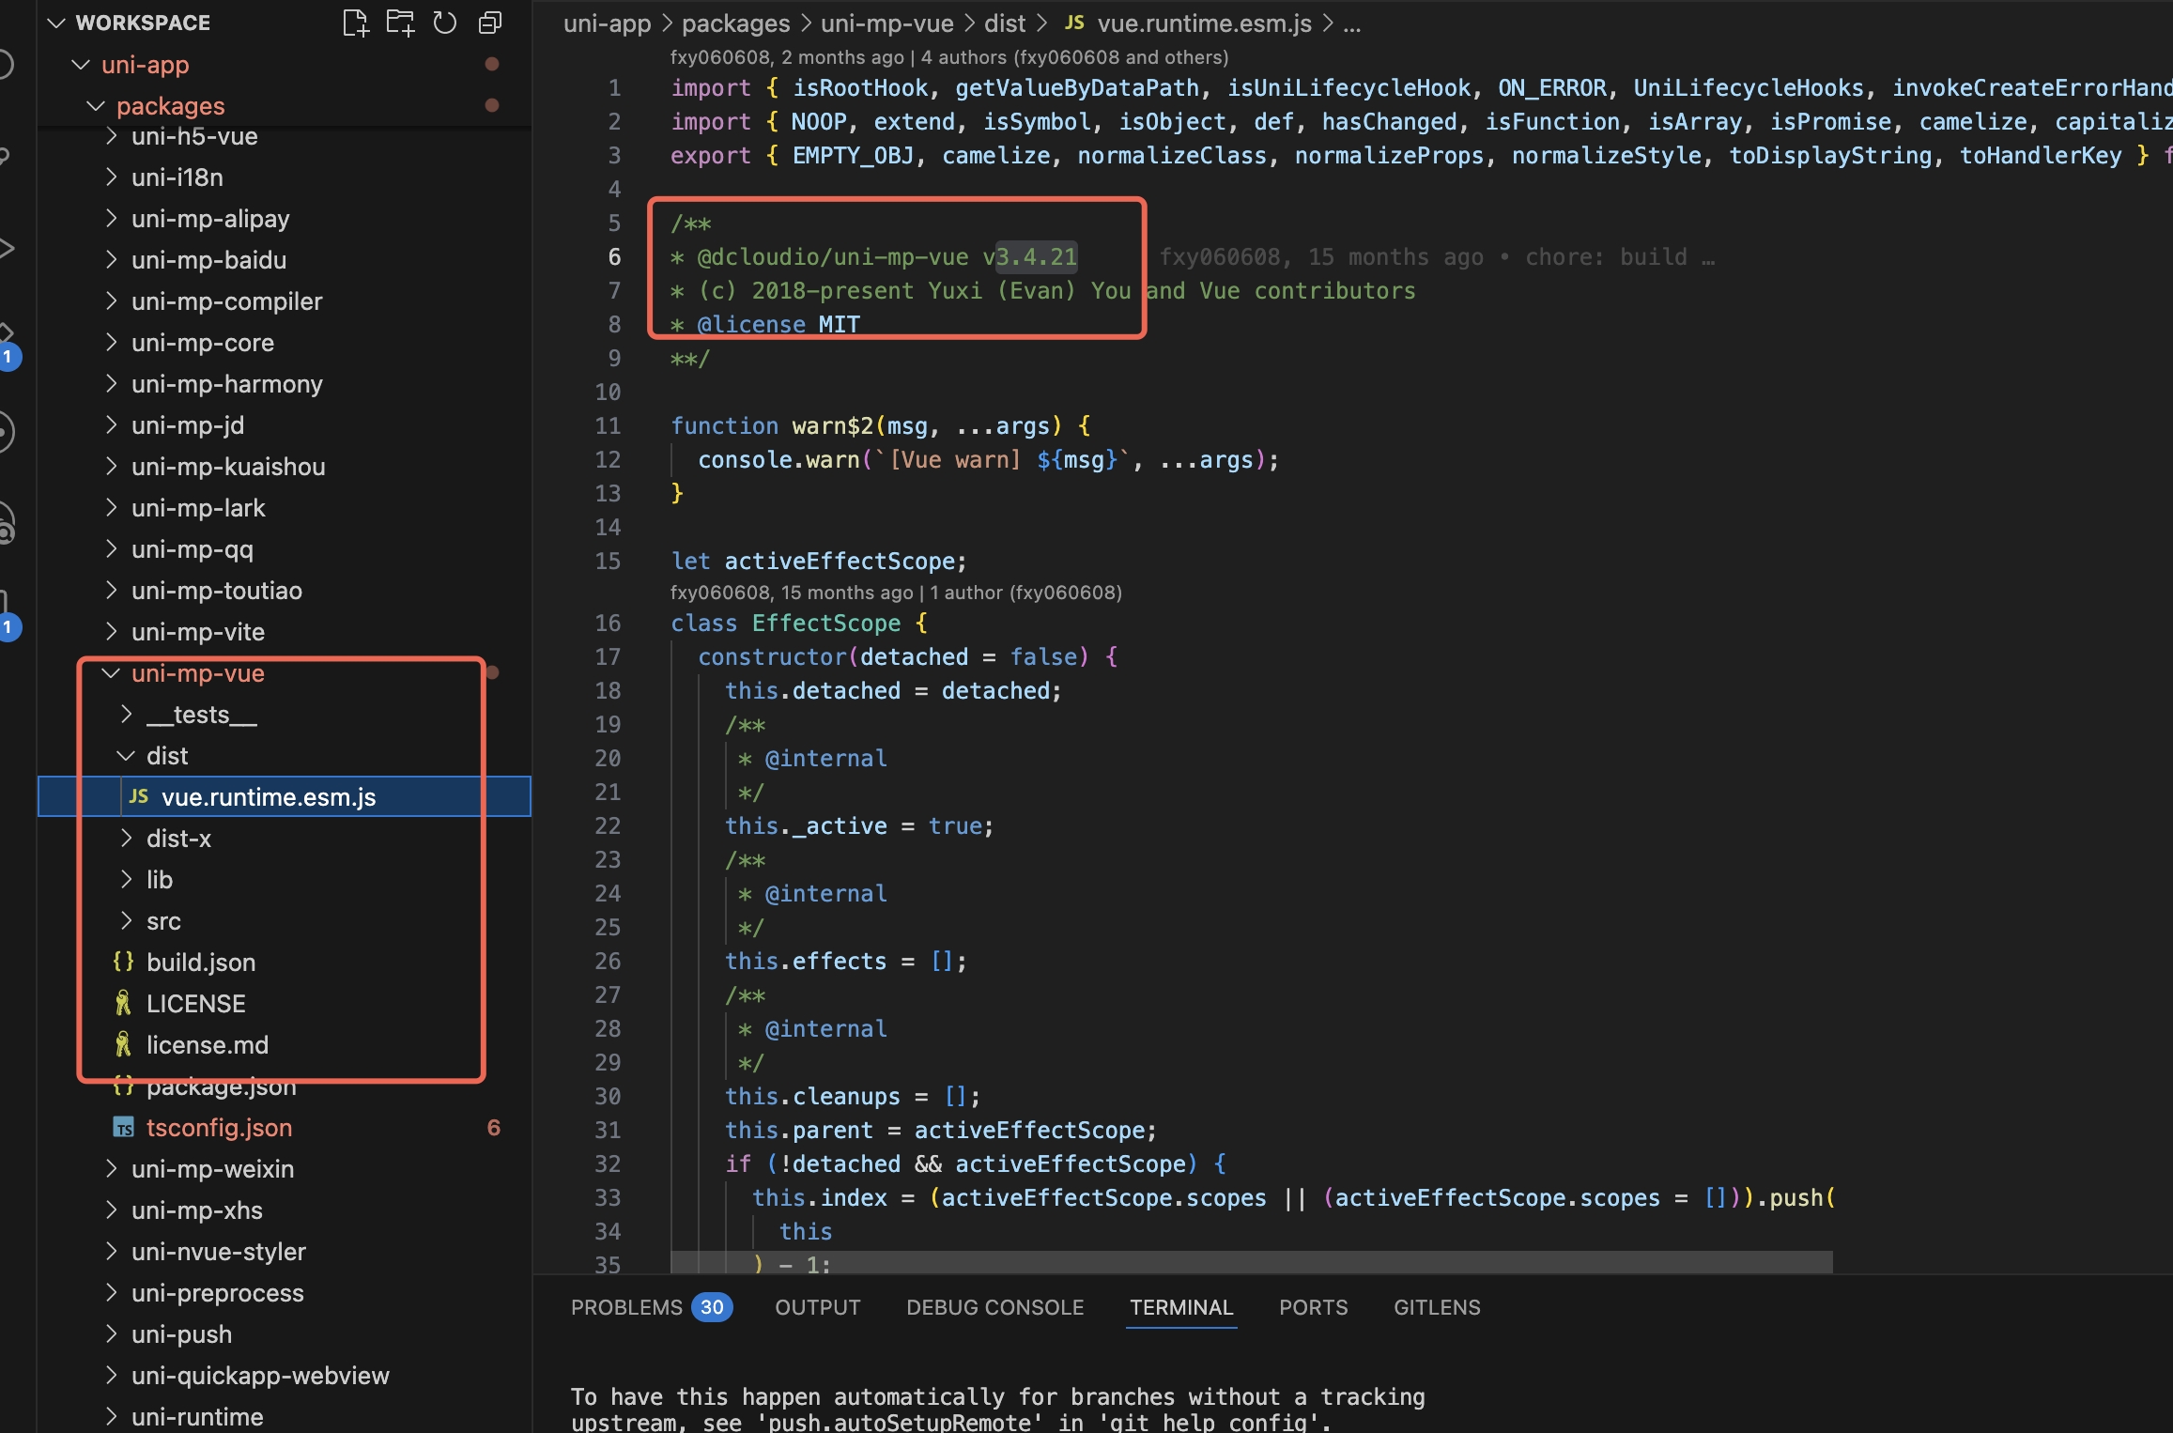Expand the uni-mp-kuaishou folder
2173x1433 pixels.
click(111, 466)
